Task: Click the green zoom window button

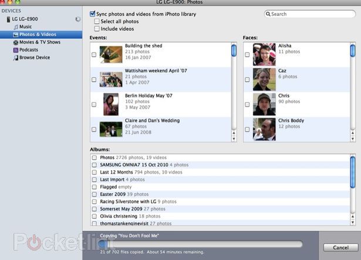Action: point(18,2)
